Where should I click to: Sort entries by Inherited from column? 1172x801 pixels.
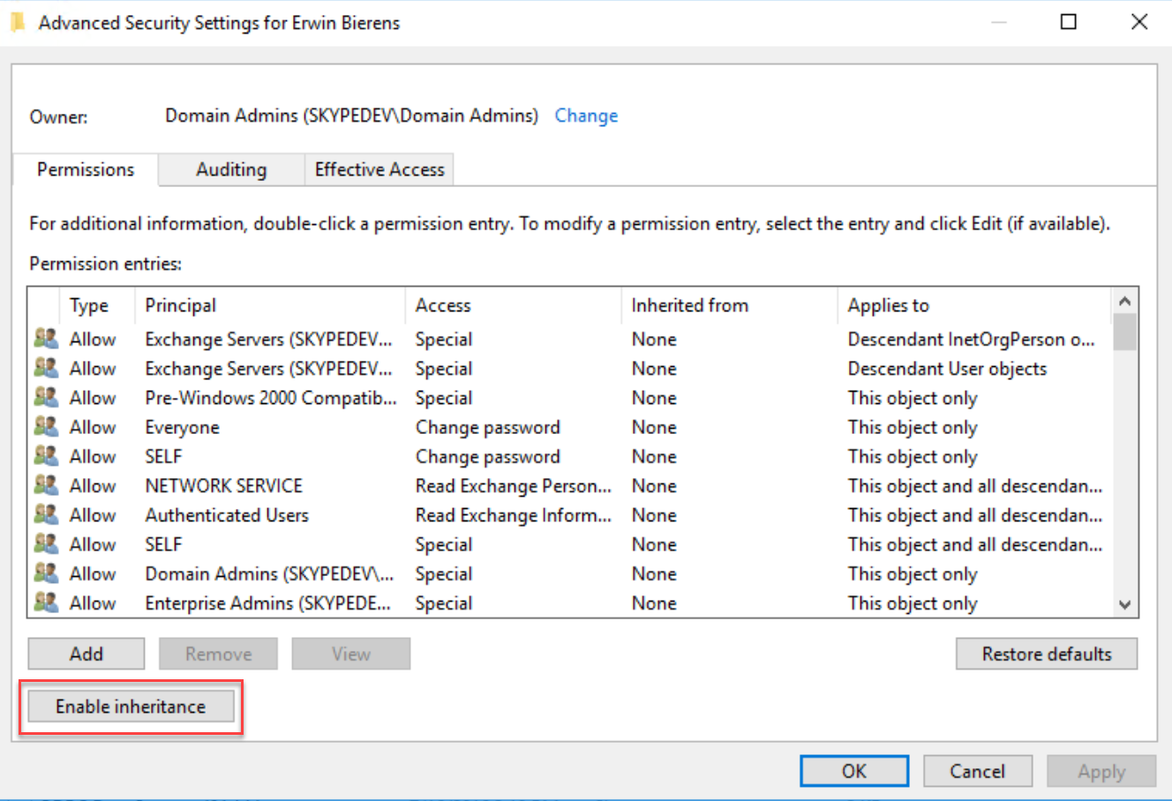(689, 305)
